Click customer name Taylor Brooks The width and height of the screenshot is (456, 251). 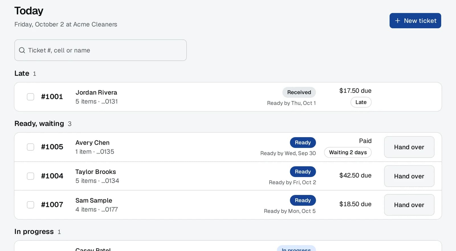pyautogui.click(x=96, y=172)
